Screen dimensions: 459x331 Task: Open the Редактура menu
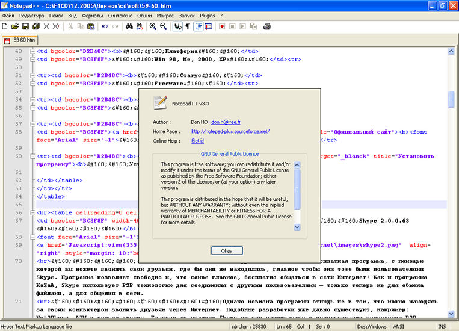tap(32, 16)
